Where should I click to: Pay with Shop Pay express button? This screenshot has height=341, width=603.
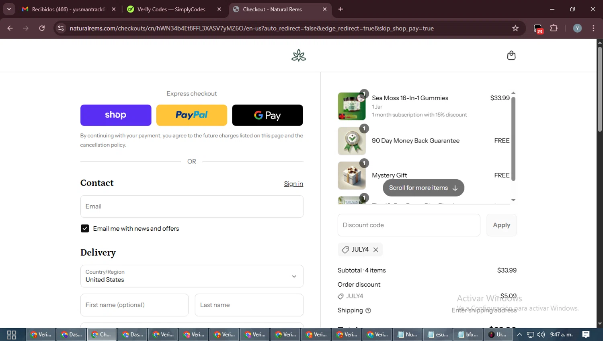(x=116, y=115)
